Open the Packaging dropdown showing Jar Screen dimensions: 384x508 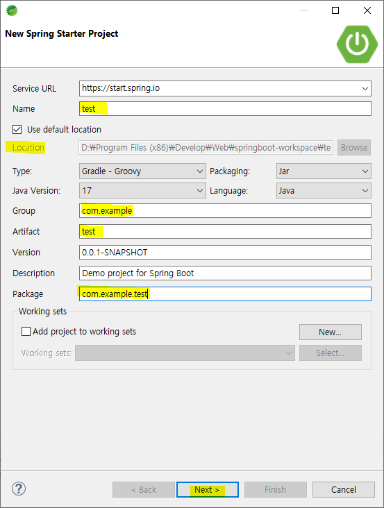pyautogui.click(x=324, y=171)
